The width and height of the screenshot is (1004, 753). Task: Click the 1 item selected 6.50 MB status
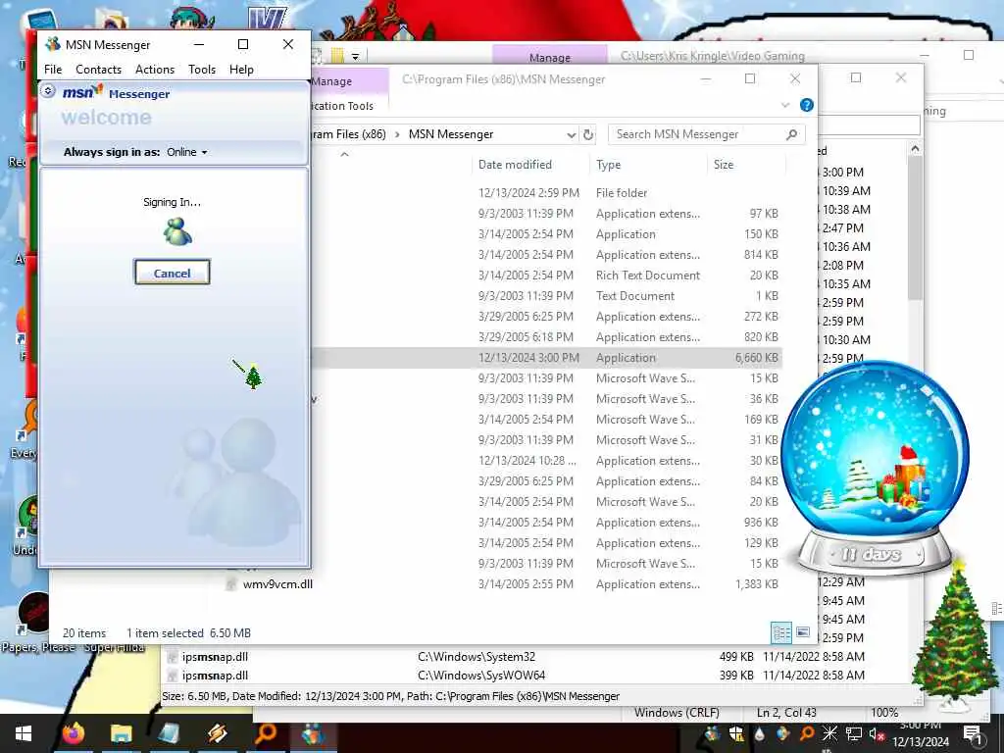(x=188, y=633)
